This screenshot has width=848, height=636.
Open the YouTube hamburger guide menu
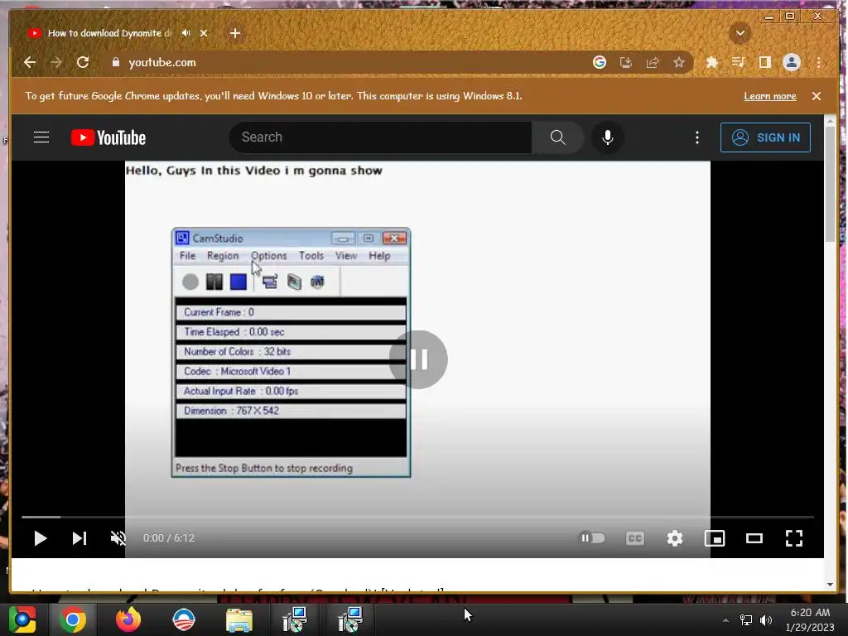click(x=41, y=137)
